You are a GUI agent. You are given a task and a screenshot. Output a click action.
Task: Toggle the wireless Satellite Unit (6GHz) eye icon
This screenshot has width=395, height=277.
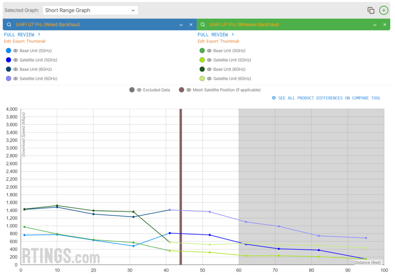coord(209,78)
